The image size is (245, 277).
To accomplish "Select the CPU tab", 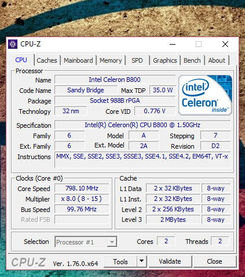I will point(21,60).
